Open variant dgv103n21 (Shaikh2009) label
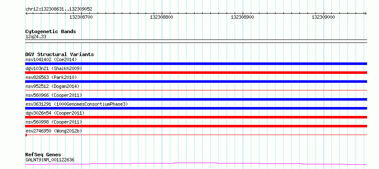 (54, 68)
